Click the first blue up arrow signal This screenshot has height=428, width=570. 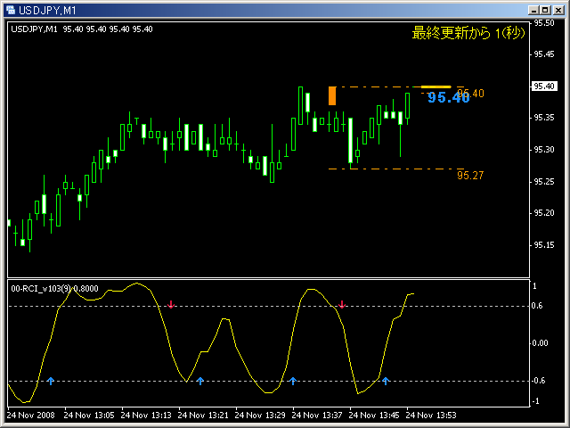pyautogui.click(x=51, y=381)
